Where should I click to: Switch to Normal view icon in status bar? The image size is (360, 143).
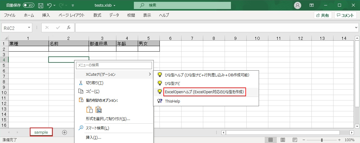point(270,140)
